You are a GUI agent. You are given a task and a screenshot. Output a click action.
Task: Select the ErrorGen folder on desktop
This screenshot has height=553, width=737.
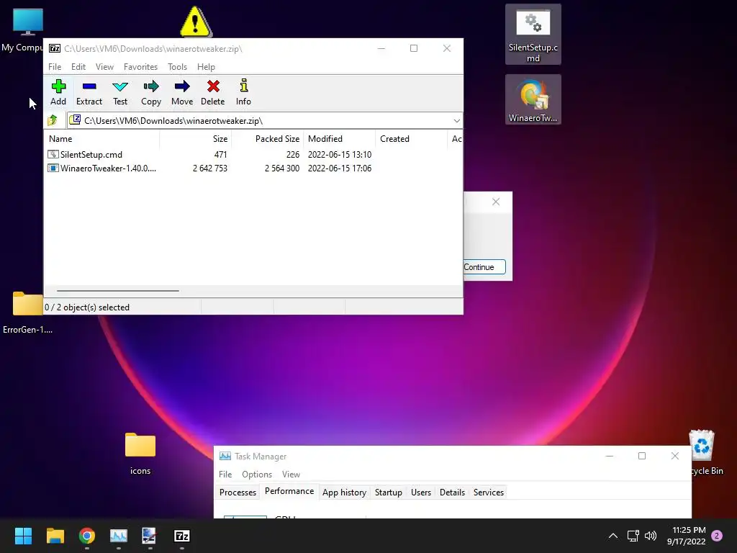point(27,313)
